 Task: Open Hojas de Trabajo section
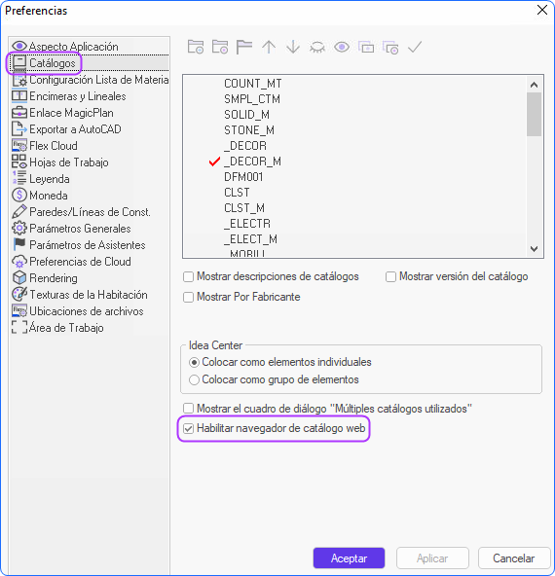tap(69, 162)
